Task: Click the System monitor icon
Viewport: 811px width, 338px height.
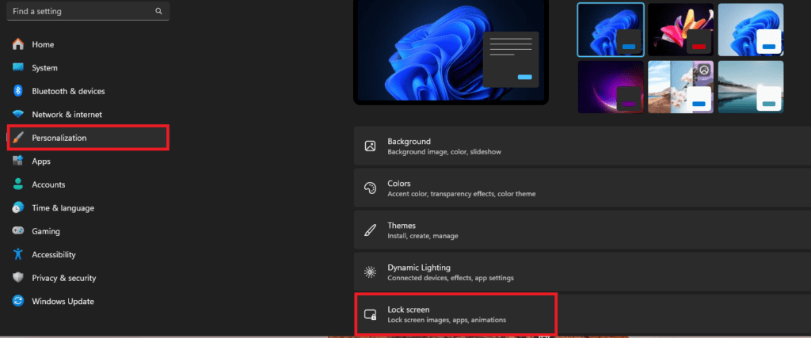Action: (x=18, y=68)
